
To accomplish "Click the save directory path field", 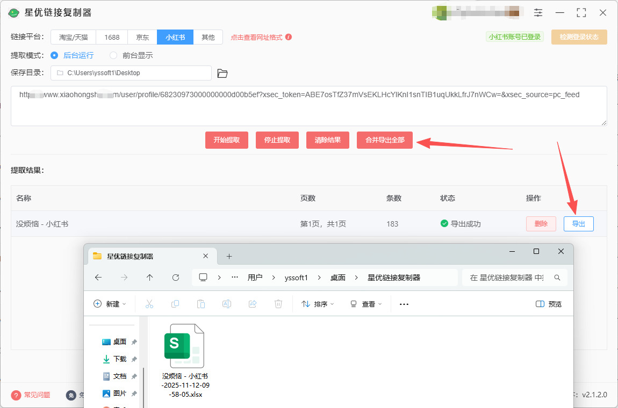I will 131,73.
